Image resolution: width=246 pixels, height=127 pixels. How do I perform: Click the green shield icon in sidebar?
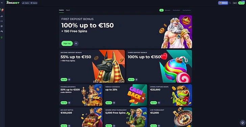coord(2,37)
